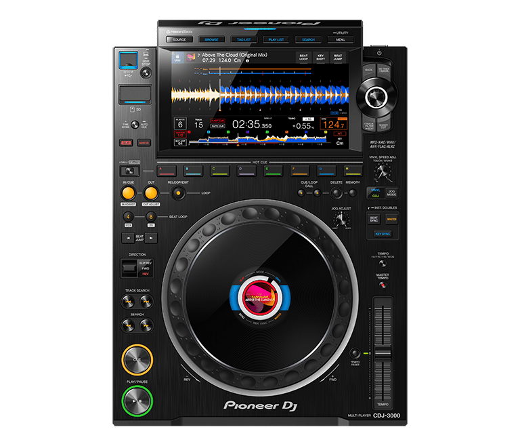Click the center rotary selector knob

click(x=376, y=98)
